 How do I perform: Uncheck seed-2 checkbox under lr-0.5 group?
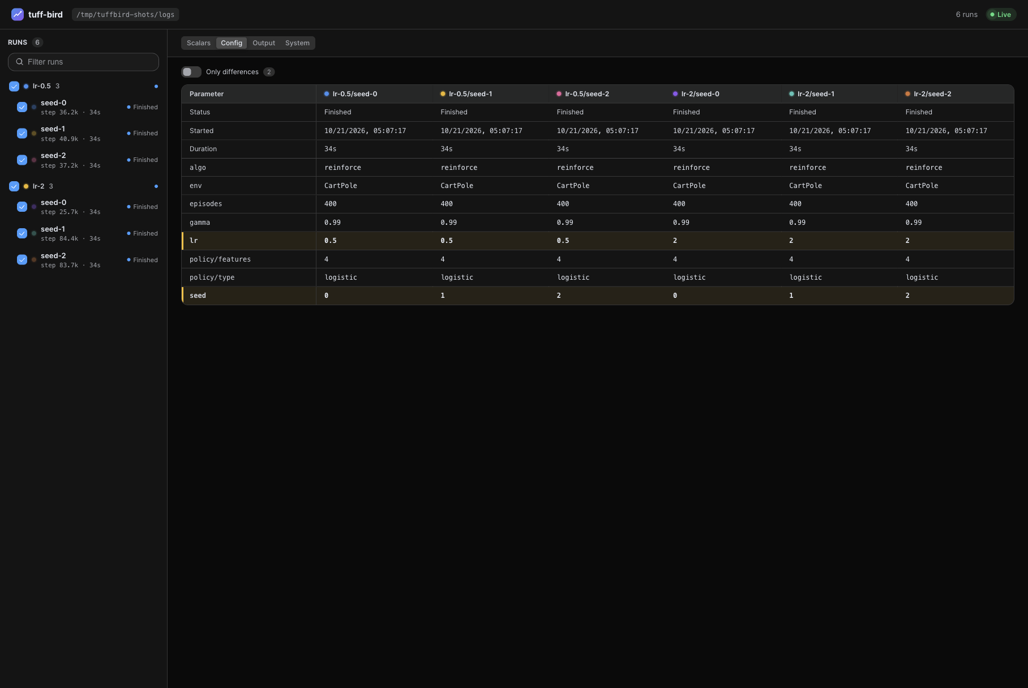pos(22,160)
